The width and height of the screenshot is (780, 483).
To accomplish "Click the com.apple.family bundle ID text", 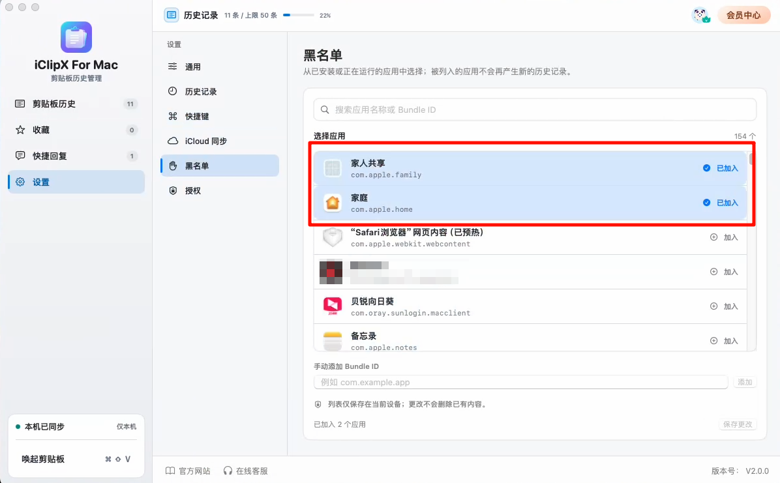I will 386,175.
